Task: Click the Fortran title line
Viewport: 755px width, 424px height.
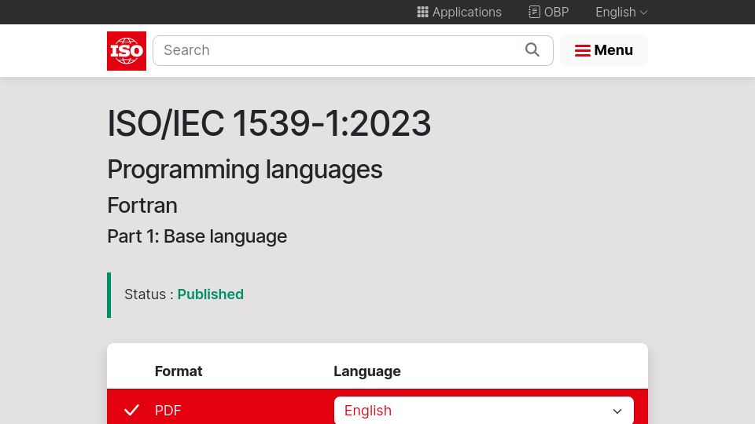Action: pyautogui.click(x=142, y=206)
